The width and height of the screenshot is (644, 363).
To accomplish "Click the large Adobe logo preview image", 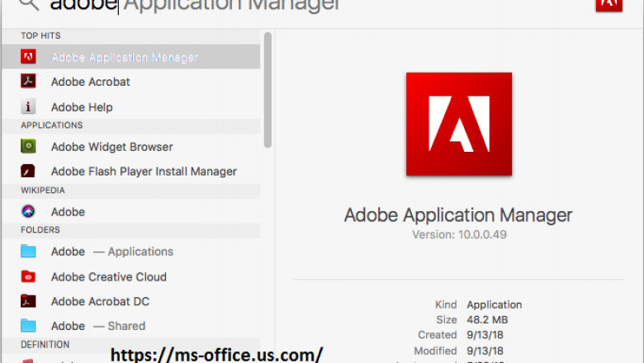I will coord(459,125).
